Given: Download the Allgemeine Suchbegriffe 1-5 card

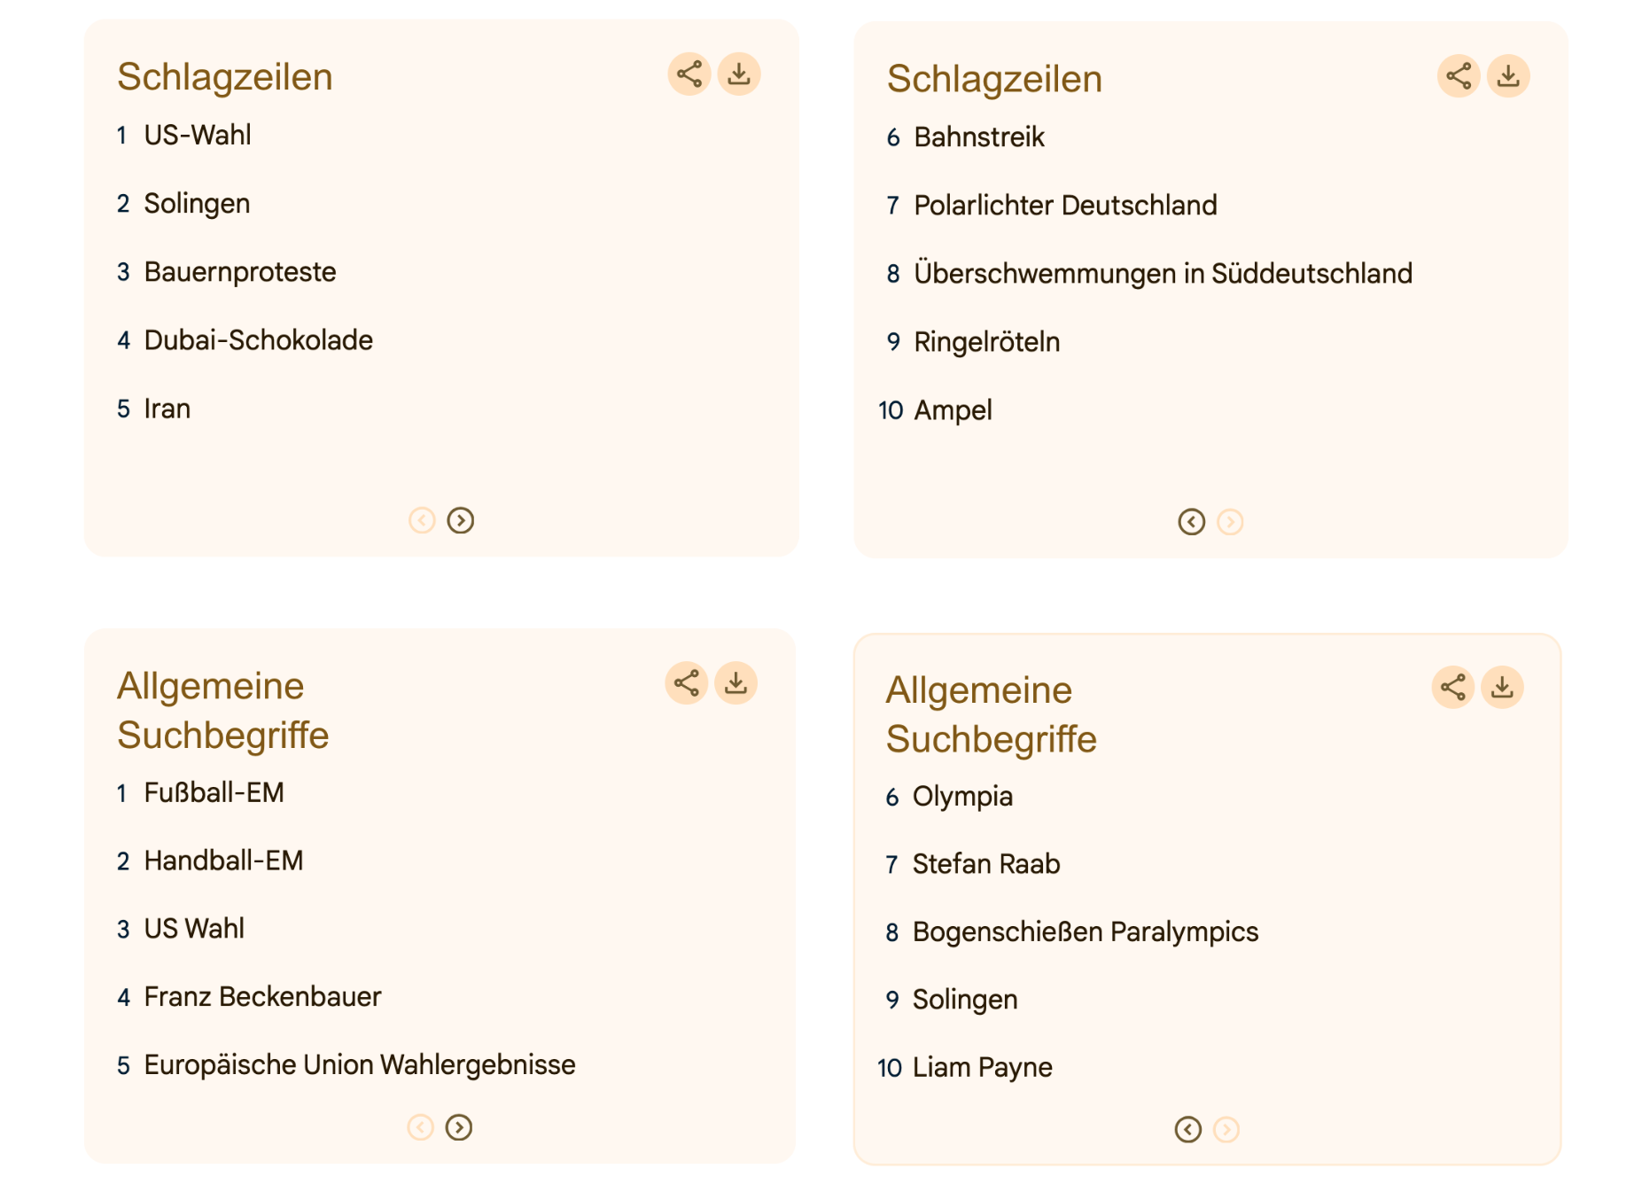Looking at the screenshot, I should tap(736, 683).
